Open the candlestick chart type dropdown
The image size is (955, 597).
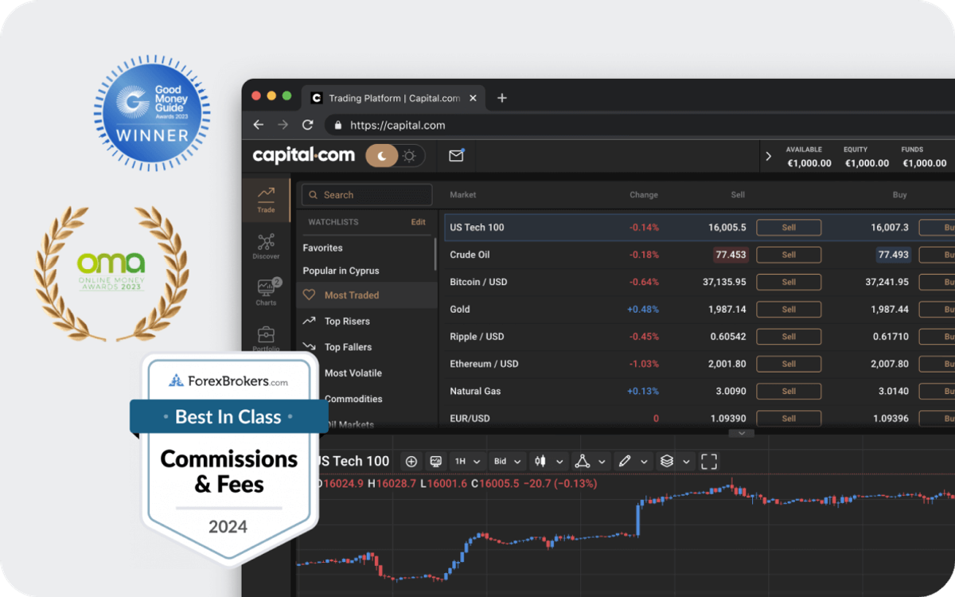(549, 462)
